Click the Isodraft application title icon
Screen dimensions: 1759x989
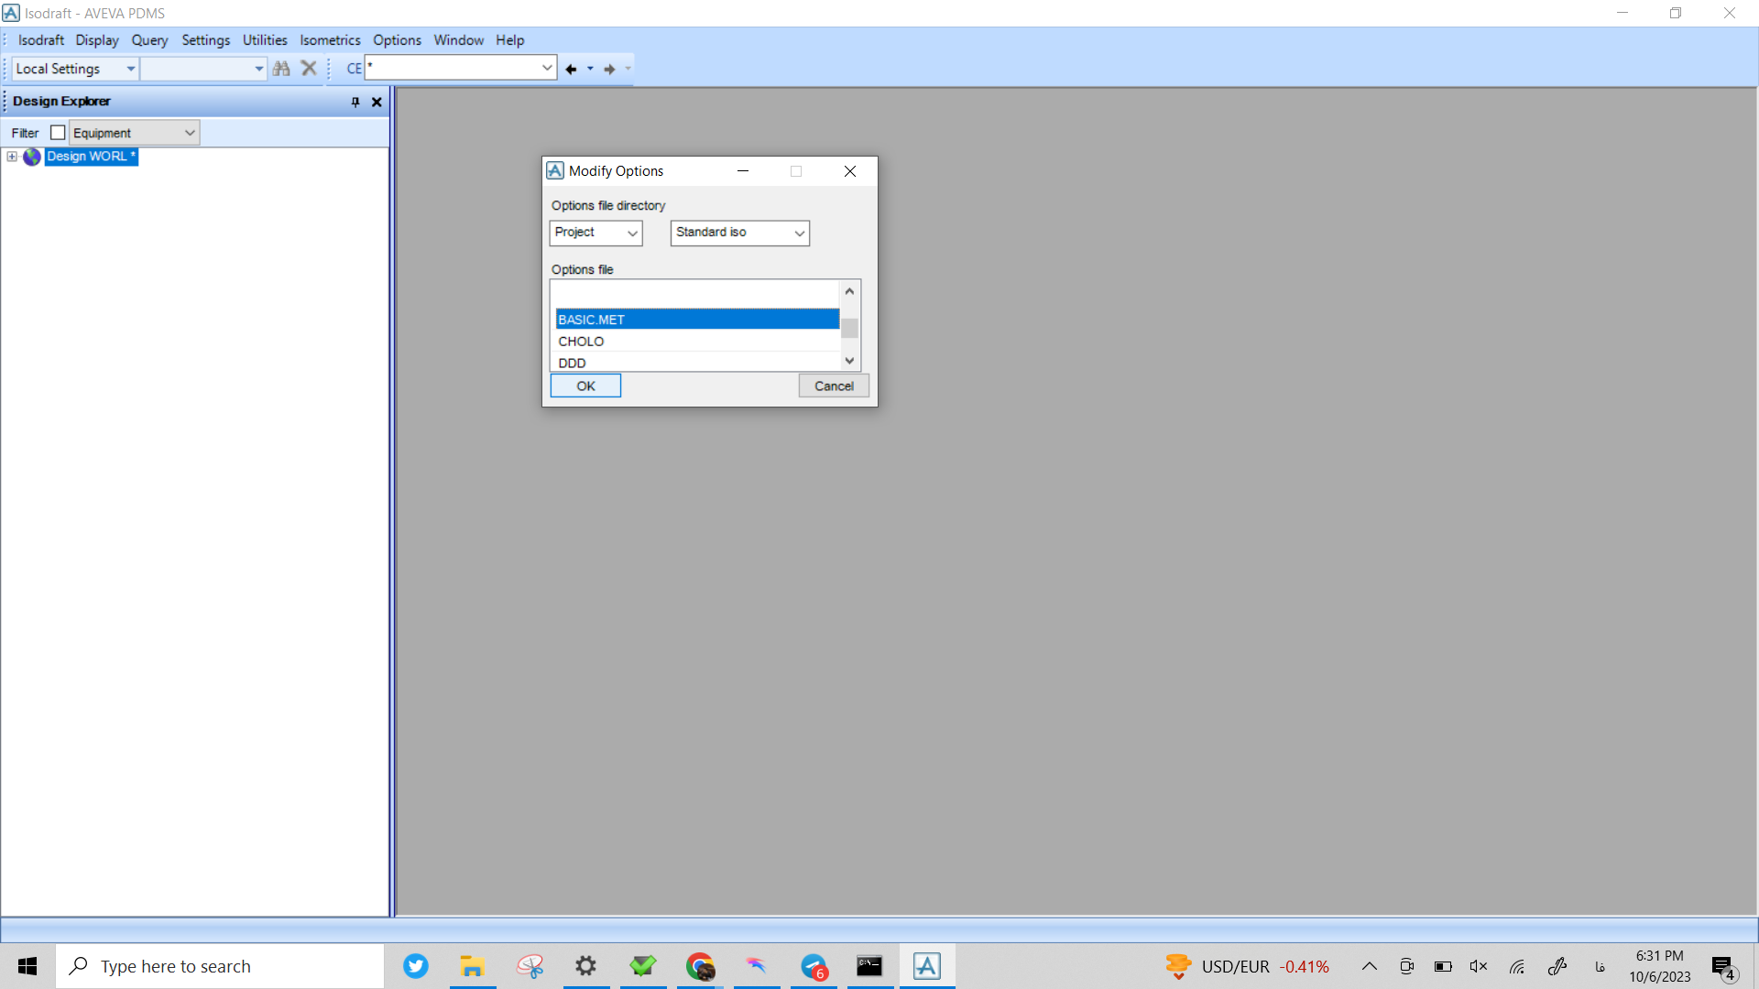click(x=11, y=13)
